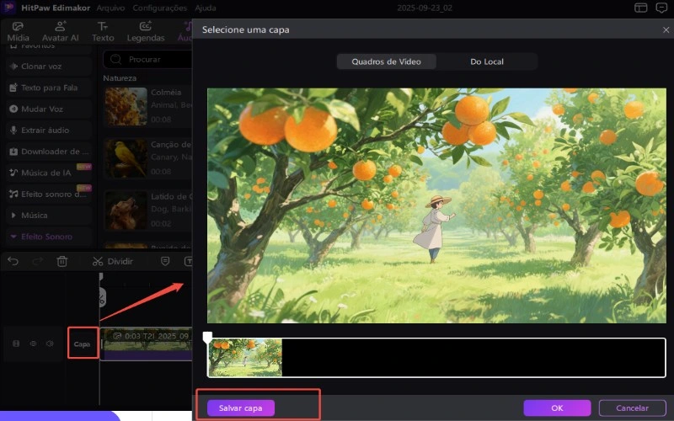
Task: Click the Salvar capa button
Action: 241,408
